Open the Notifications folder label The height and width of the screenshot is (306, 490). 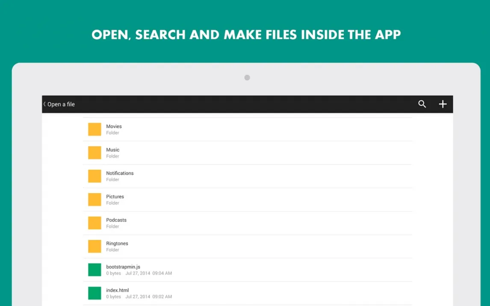point(120,173)
